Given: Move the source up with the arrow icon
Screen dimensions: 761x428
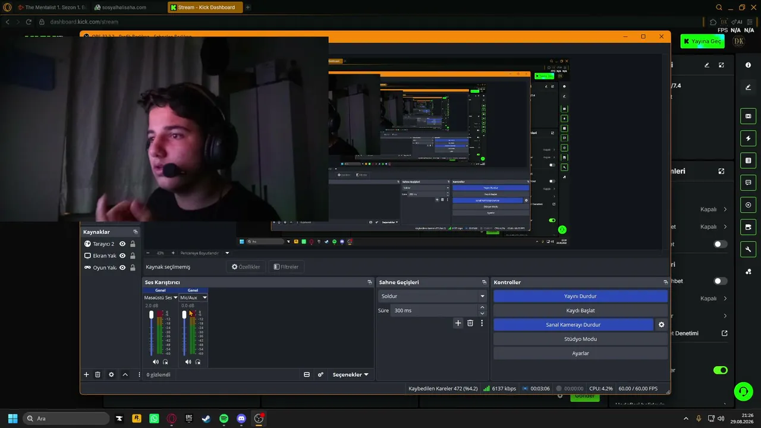Looking at the screenshot, I should (125, 374).
